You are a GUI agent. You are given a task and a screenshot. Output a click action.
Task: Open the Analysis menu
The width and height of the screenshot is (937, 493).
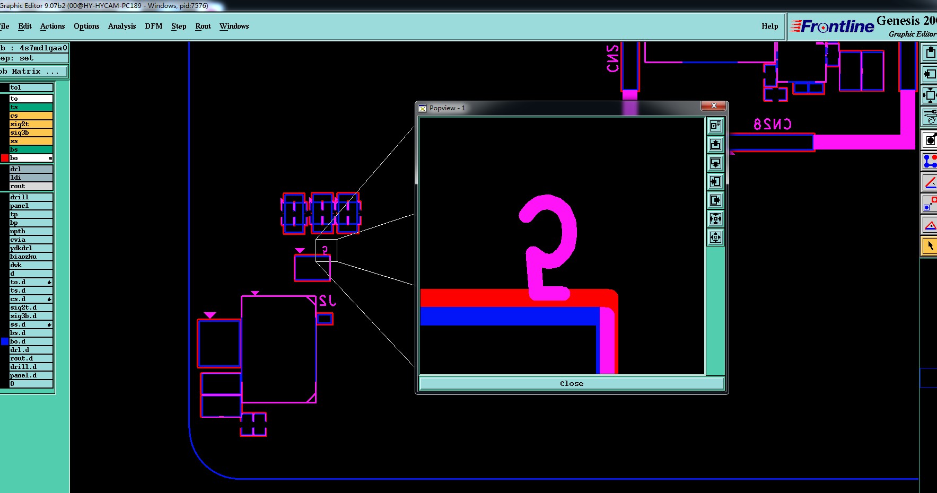pos(122,26)
